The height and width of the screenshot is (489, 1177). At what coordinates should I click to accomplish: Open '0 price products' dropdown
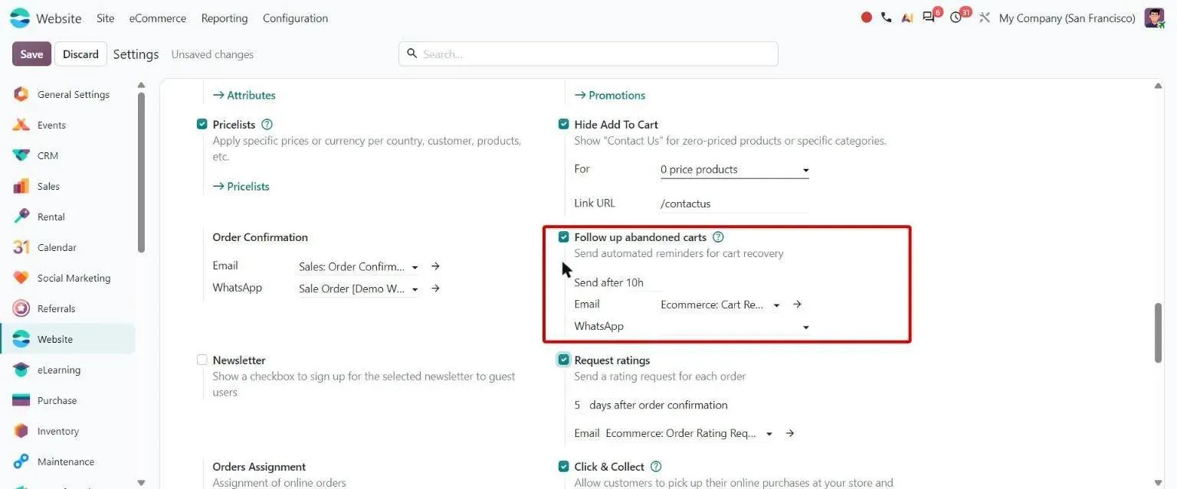click(x=734, y=170)
